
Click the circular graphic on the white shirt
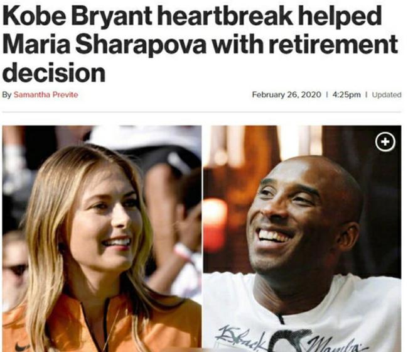287,341
